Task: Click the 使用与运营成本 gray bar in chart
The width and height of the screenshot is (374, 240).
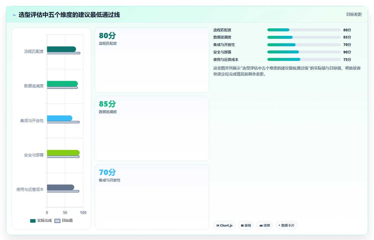Action: tap(60, 187)
